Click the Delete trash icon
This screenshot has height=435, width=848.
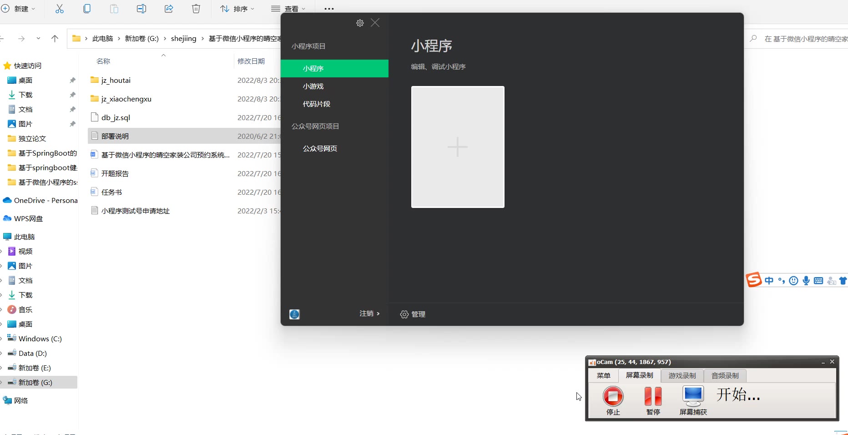[196, 9]
